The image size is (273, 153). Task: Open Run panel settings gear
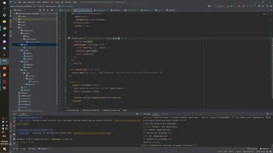(137, 114)
